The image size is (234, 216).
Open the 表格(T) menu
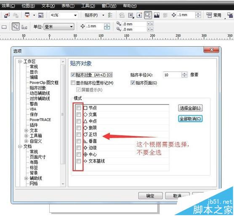point(68,6)
